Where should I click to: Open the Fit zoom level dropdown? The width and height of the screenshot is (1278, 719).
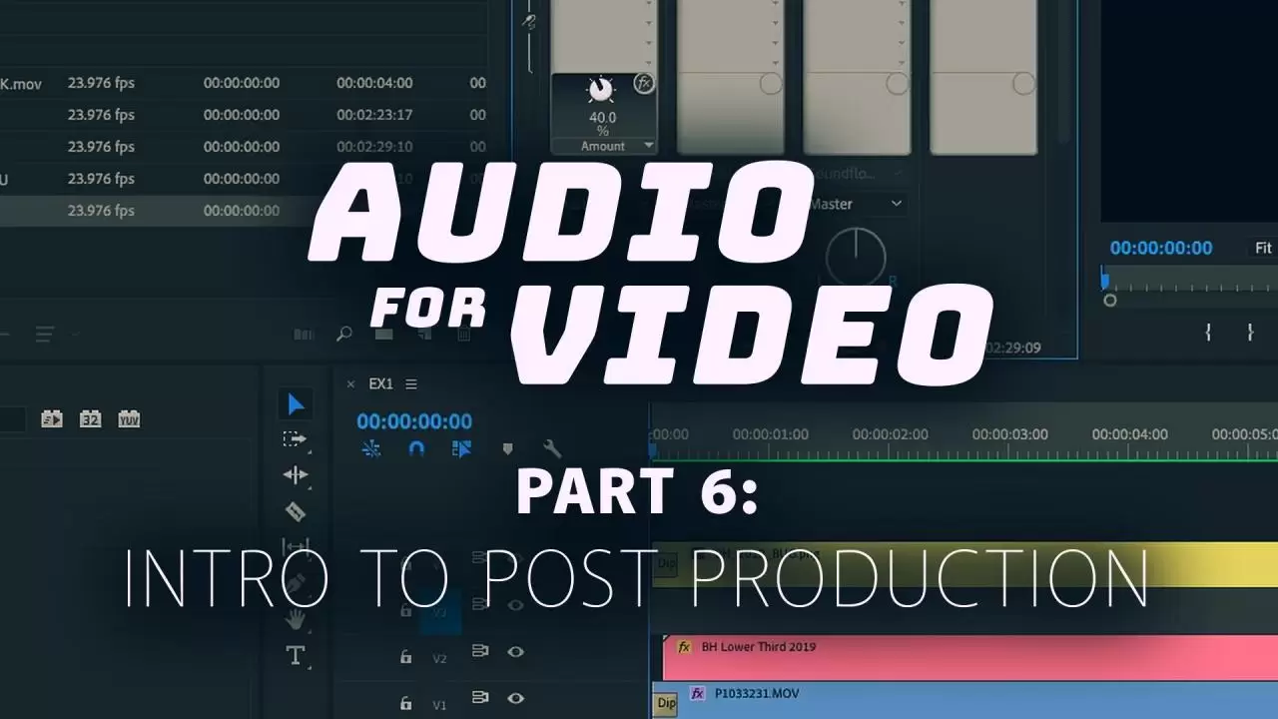(x=1263, y=248)
